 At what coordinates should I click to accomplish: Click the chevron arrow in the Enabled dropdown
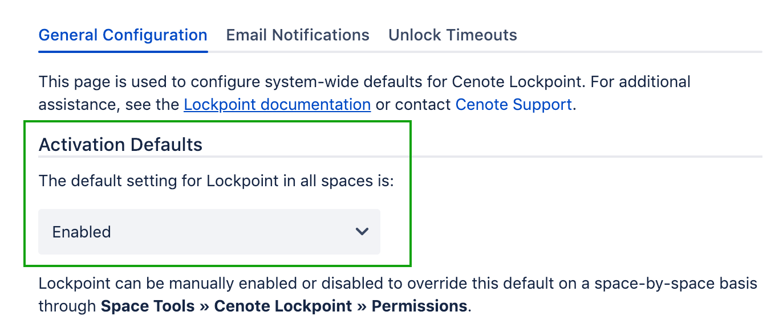point(362,232)
